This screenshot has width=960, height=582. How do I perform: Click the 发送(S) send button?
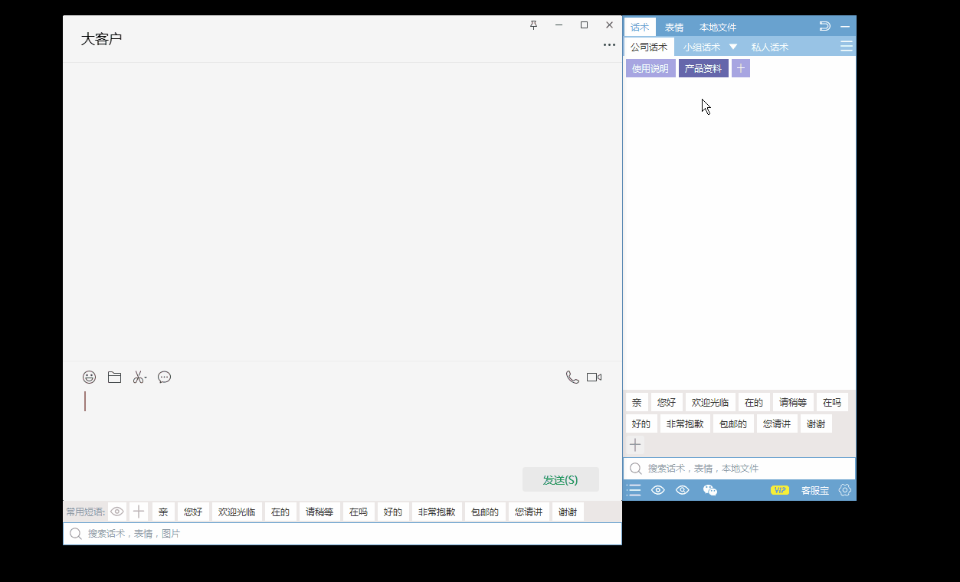560,479
